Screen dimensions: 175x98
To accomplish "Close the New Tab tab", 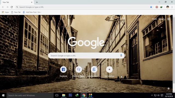I will tap(32, 2).
